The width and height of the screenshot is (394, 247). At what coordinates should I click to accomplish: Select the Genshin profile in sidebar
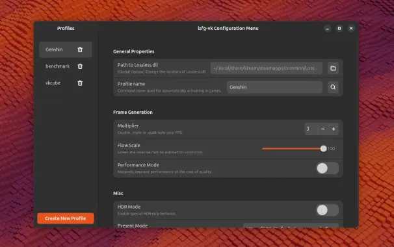tap(65, 49)
